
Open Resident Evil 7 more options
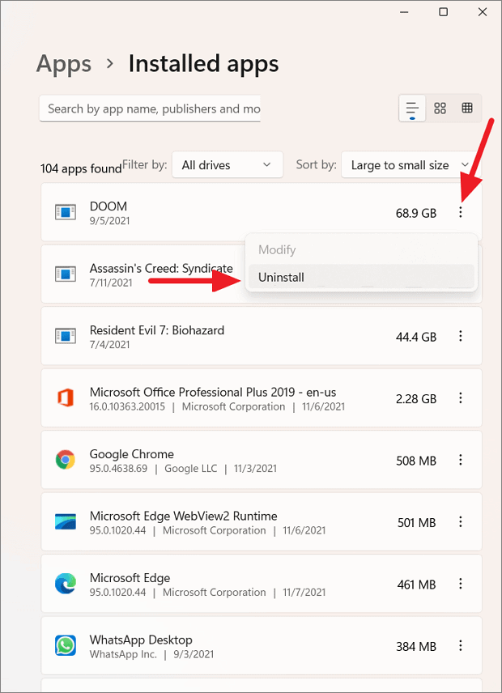[x=461, y=336]
